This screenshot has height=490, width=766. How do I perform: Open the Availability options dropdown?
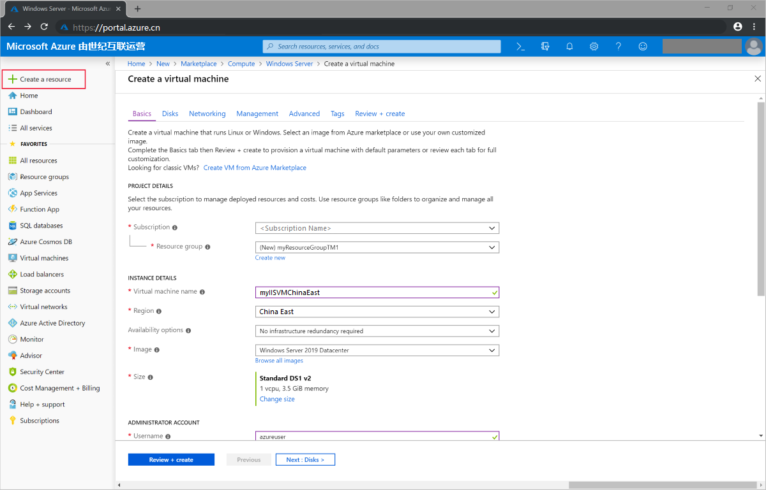(x=377, y=331)
